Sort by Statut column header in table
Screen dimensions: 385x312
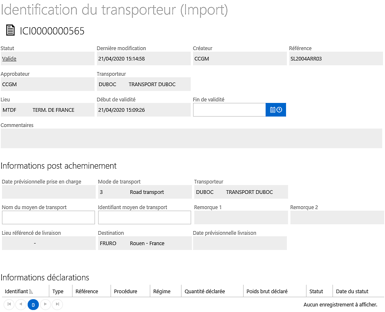click(x=316, y=292)
